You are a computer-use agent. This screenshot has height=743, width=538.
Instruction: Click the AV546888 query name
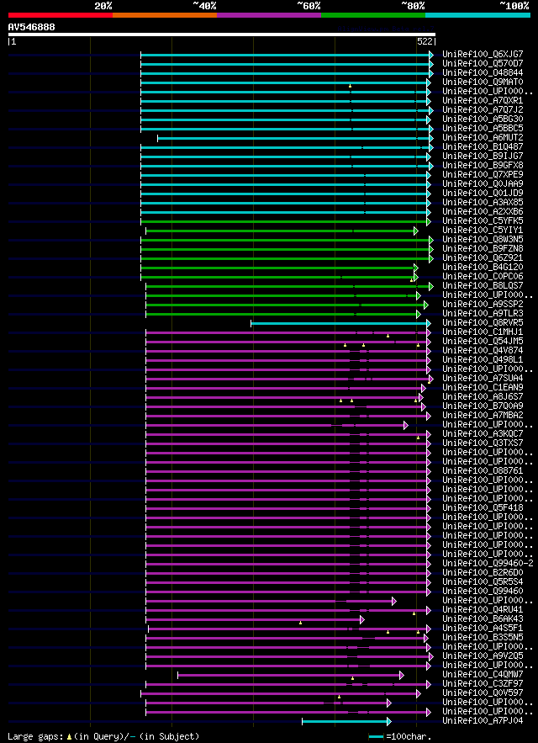[x=31, y=27]
